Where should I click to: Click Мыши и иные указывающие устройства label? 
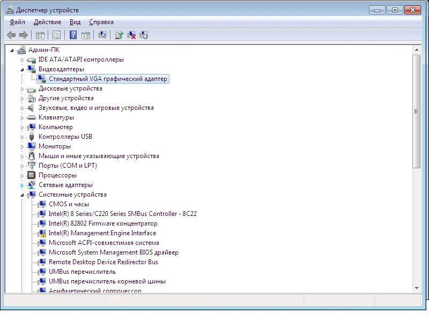(x=99, y=156)
